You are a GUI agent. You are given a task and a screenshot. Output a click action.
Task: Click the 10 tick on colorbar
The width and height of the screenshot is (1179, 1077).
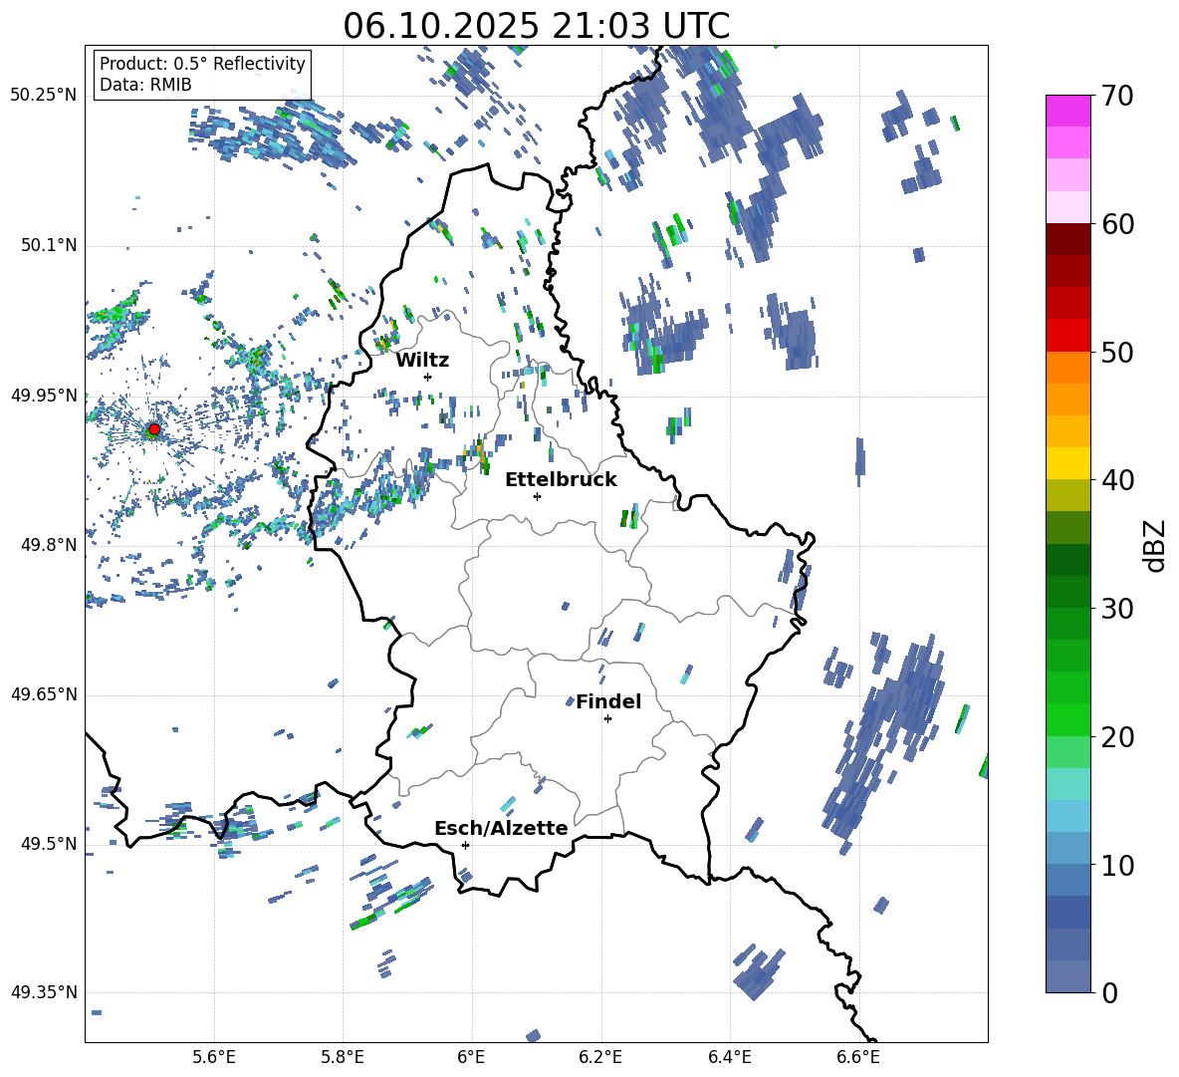pos(1117,865)
